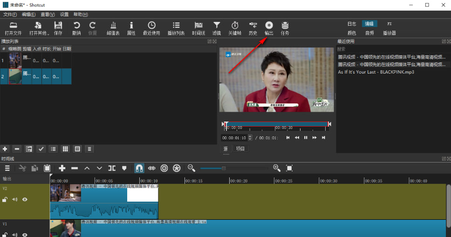
Task: Click the timeline zoom slider
Action: pos(224,168)
